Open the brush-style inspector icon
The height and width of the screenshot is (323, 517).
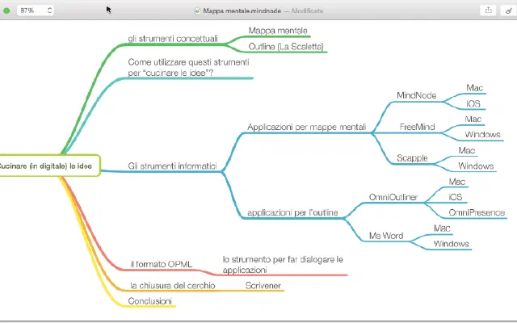point(509,10)
